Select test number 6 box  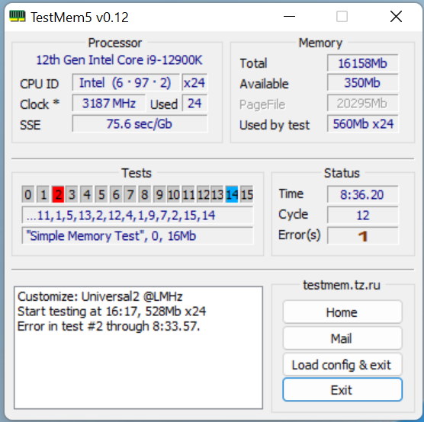pyautogui.click(x=116, y=194)
